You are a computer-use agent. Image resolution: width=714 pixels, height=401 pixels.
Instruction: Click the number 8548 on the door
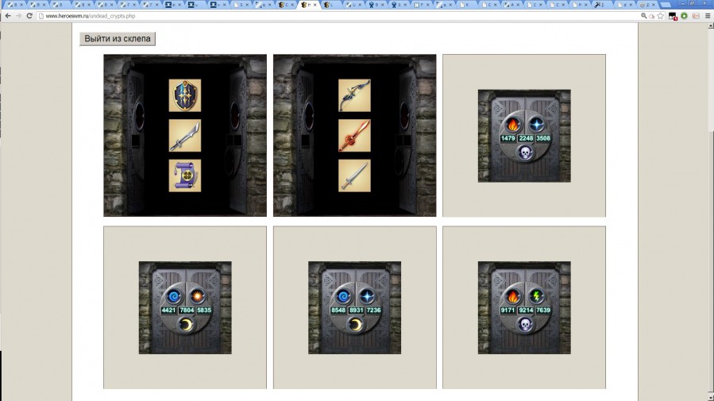[x=338, y=310]
